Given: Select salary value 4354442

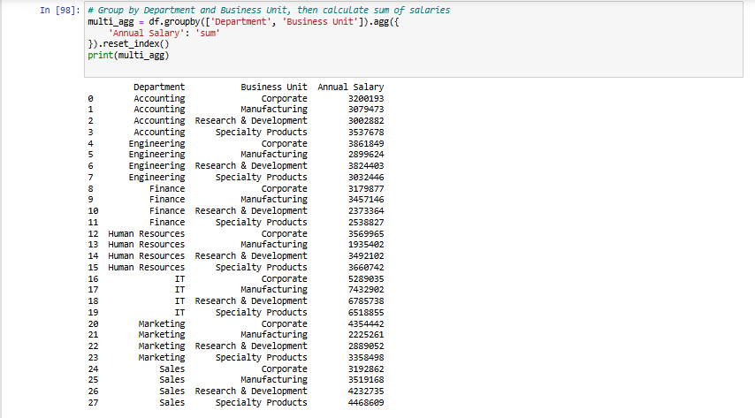Looking at the screenshot, I should pyautogui.click(x=366, y=324).
